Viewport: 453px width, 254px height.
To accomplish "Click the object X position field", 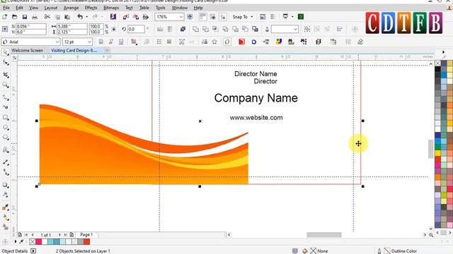I will pos(31,26).
